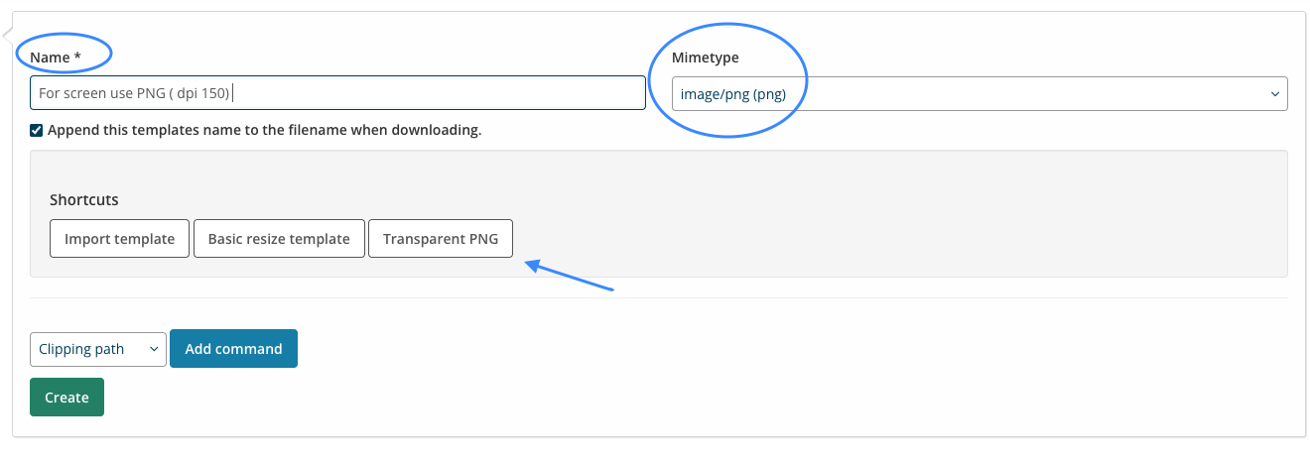
Task: Click the Shortcuts section heading
Action: (x=84, y=199)
